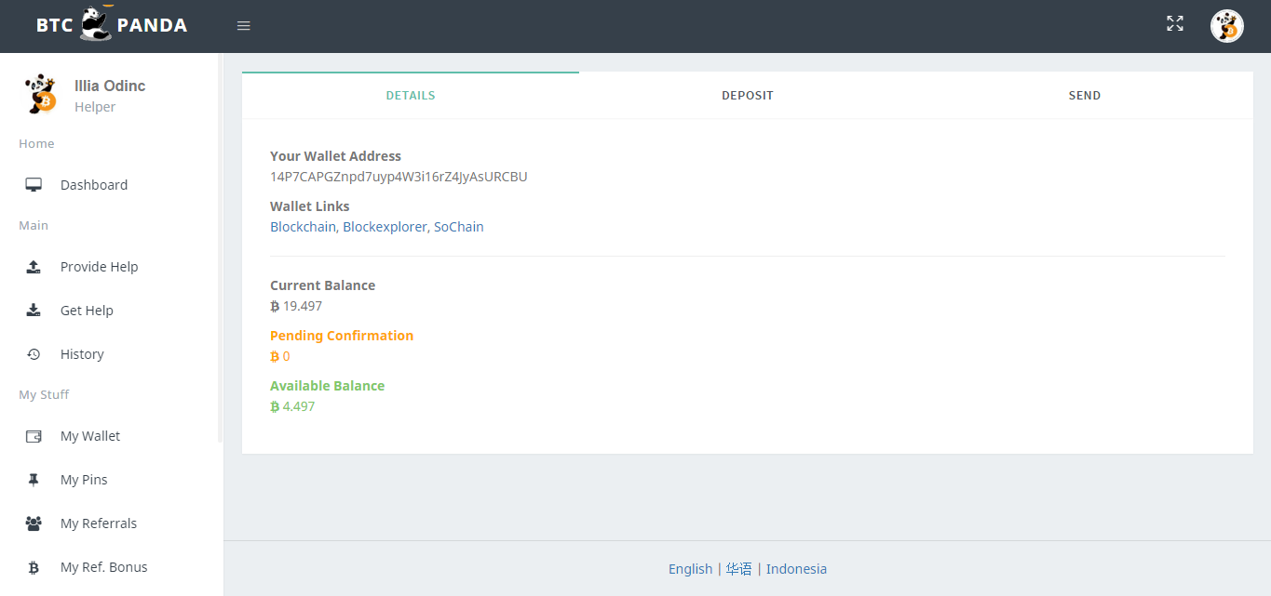1271x596 pixels.
Task: Click the Provide Help upload icon
Action: pyautogui.click(x=34, y=267)
